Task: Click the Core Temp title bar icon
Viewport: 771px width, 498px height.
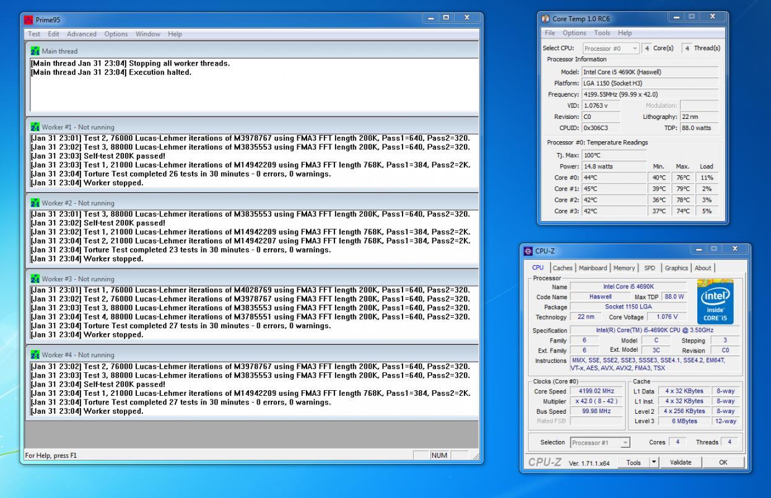Action: (546, 18)
